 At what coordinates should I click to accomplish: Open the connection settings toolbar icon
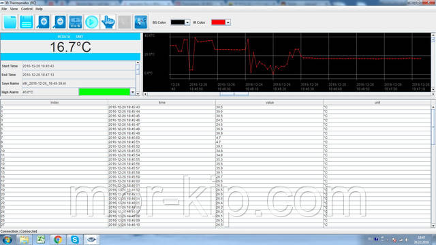(141, 22)
